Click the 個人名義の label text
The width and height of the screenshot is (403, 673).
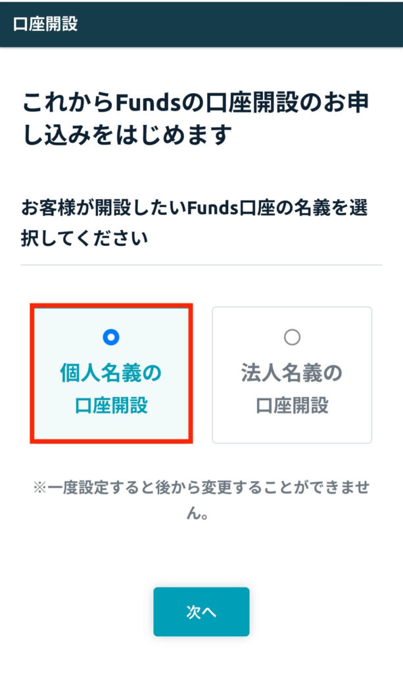[110, 373]
